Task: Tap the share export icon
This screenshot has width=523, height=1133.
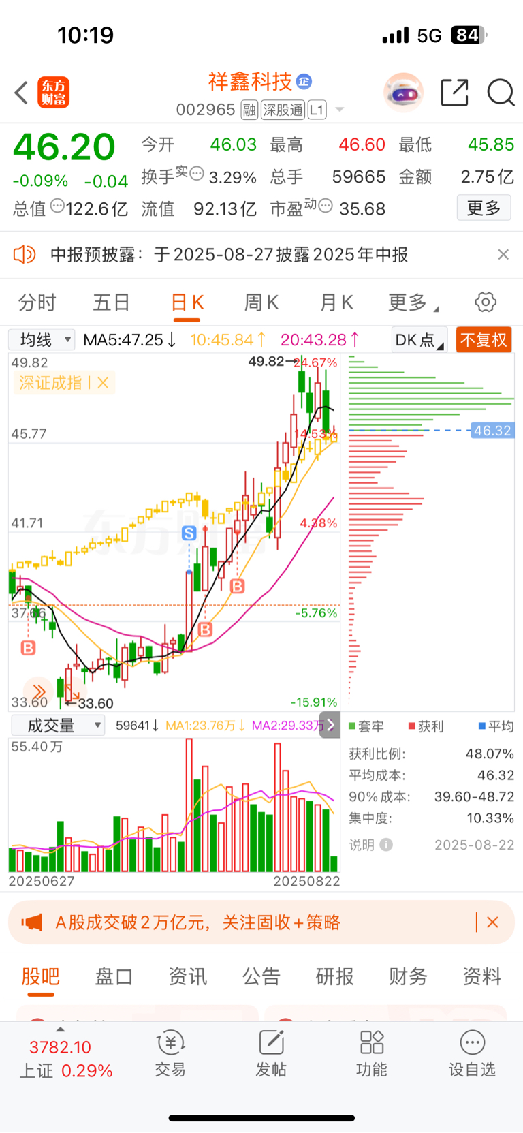Action: 455,92
